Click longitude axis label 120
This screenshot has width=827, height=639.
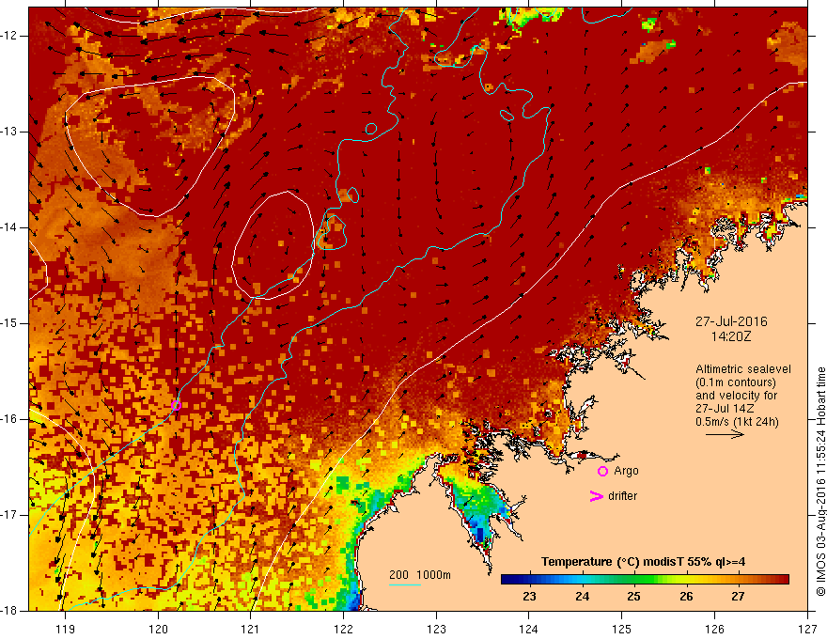tap(158, 629)
